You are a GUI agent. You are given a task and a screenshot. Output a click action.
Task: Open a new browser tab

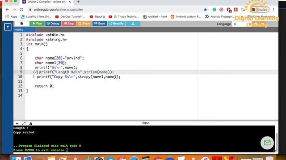coord(78,2)
